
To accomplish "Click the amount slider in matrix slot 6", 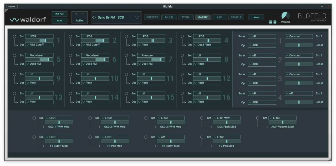I will pyautogui.click(x=95, y=59).
